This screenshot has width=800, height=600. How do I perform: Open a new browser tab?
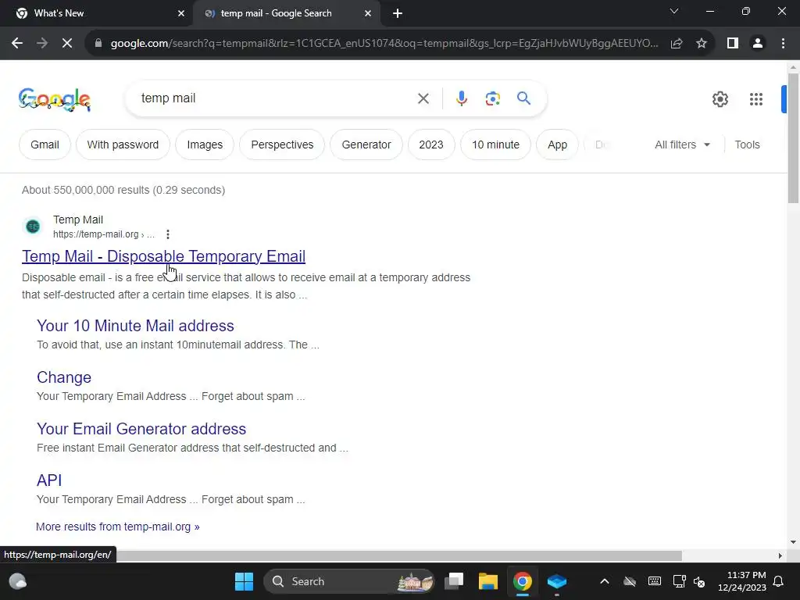(398, 13)
